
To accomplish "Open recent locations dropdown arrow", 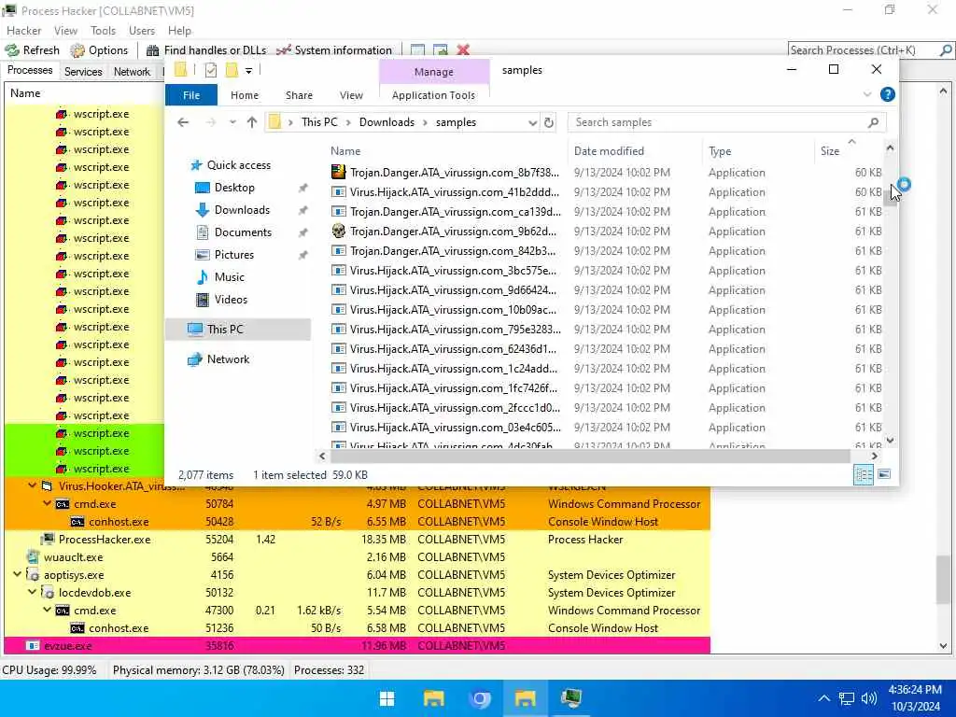I will point(232,122).
